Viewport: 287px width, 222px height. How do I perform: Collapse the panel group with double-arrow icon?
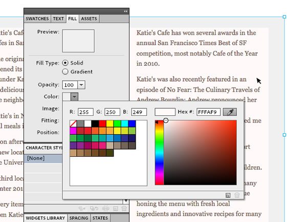coord(125,11)
